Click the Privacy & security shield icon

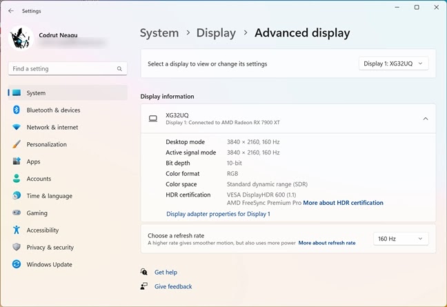[x=17, y=247]
